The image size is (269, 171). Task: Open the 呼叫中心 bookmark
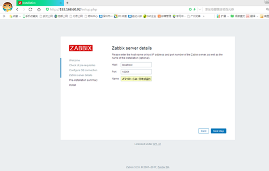click(x=91, y=16)
